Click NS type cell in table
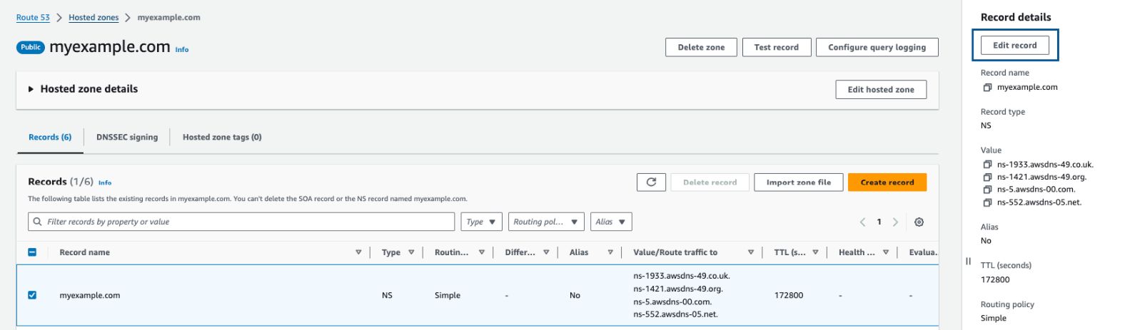1125x330 pixels. click(387, 295)
